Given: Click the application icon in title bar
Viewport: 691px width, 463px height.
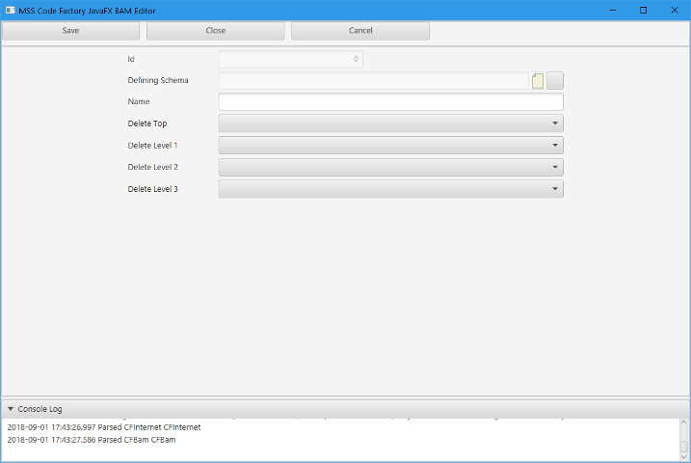Looking at the screenshot, I should click(x=10, y=10).
